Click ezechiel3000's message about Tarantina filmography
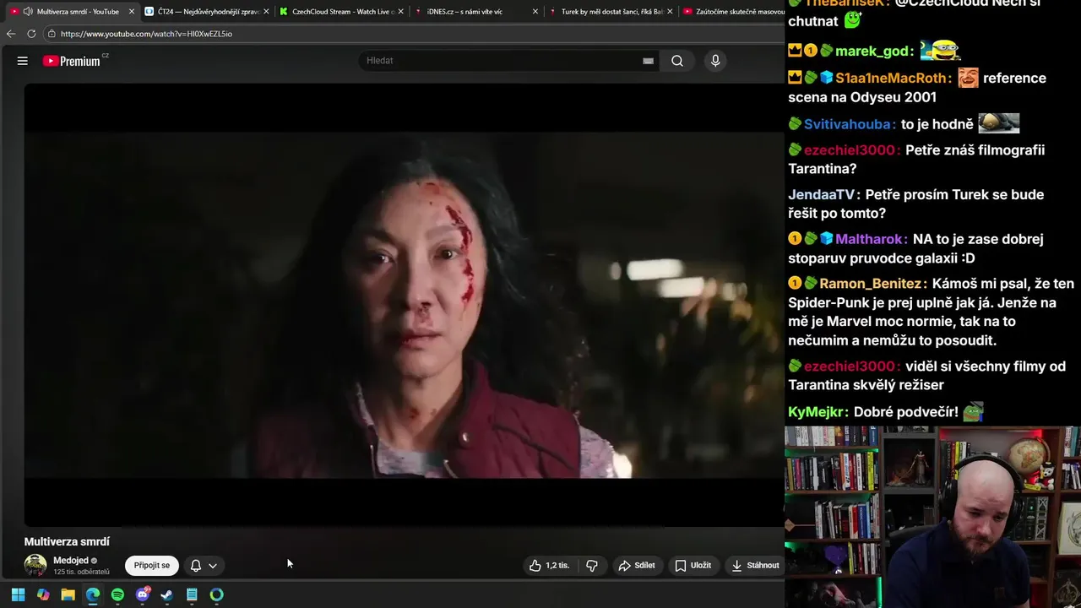 tap(916, 159)
